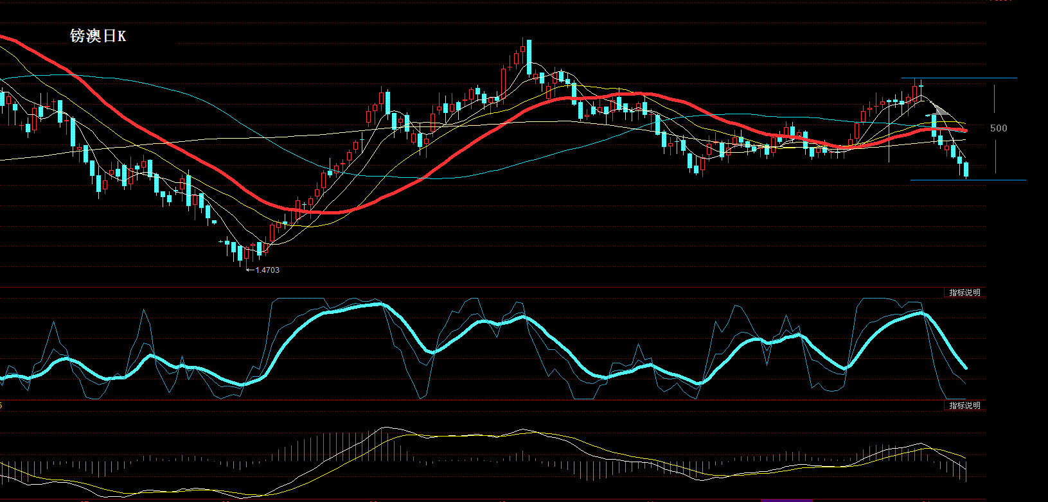The image size is (1048, 502).
Task: Select the 1.4703 low price label
Action: click(x=267, y=270)
